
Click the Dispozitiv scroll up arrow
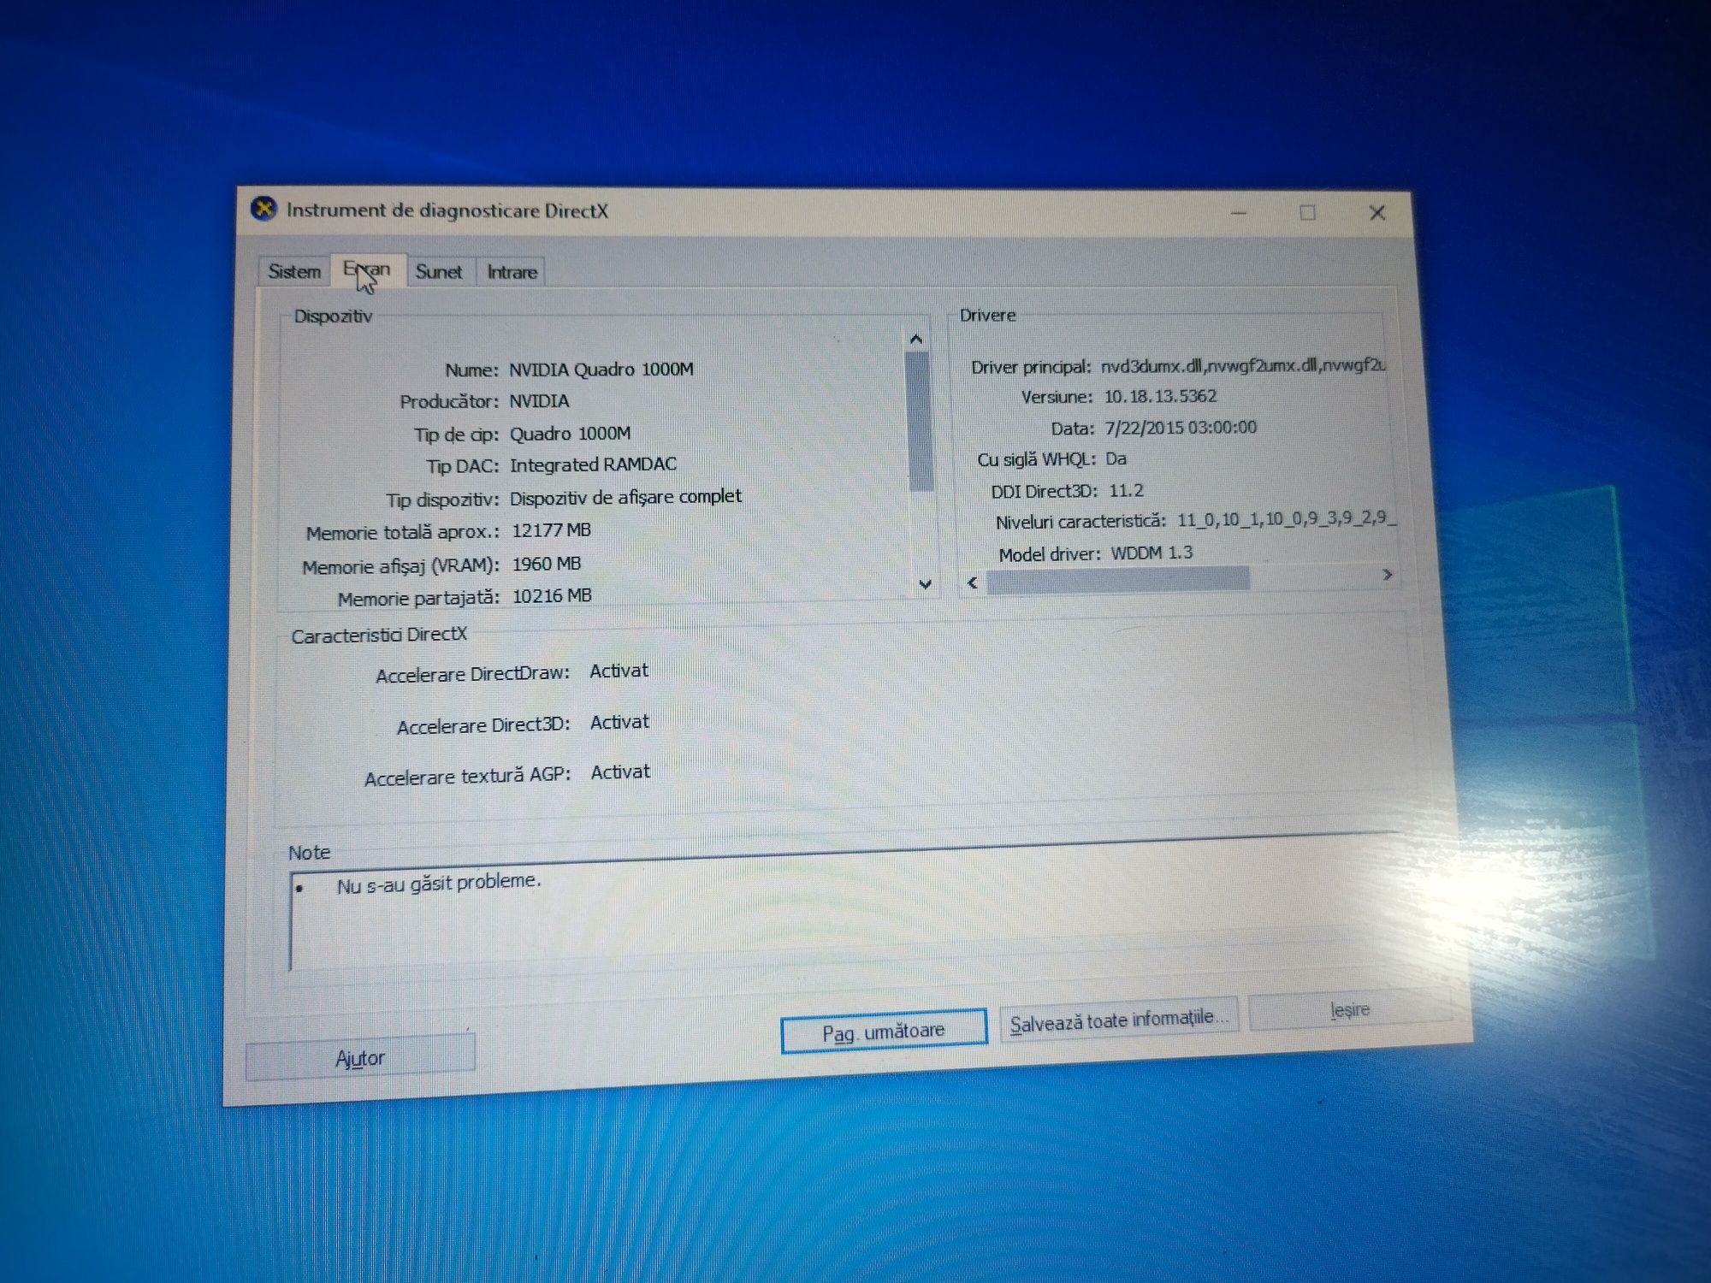[x=916, y=340]
